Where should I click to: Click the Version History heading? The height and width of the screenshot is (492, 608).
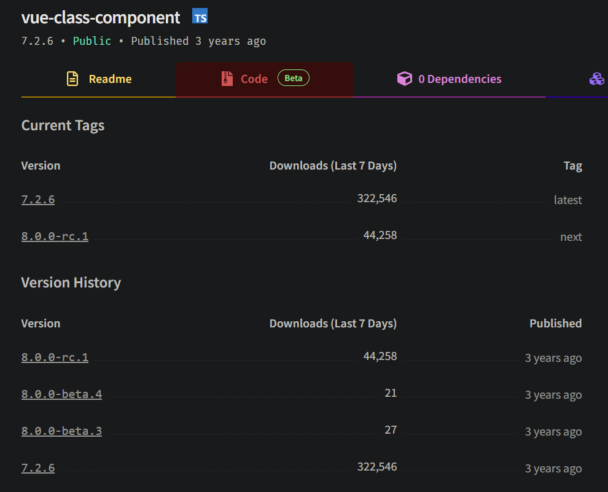(71, 283)
